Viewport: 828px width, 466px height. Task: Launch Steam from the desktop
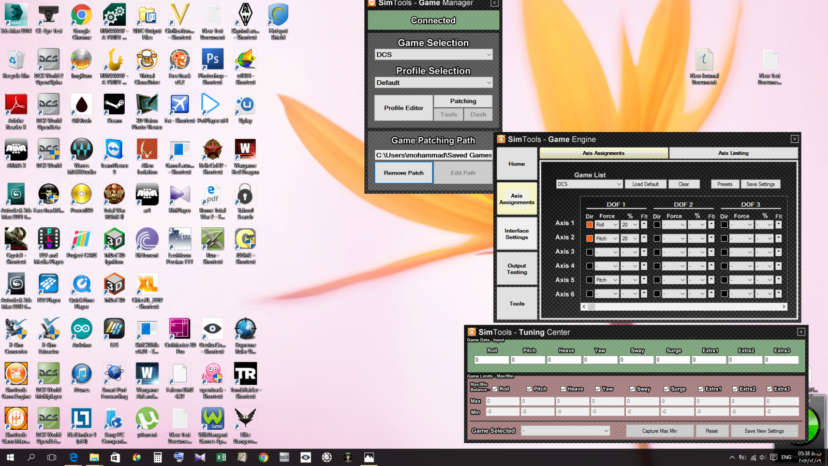(x=114, y=109)
